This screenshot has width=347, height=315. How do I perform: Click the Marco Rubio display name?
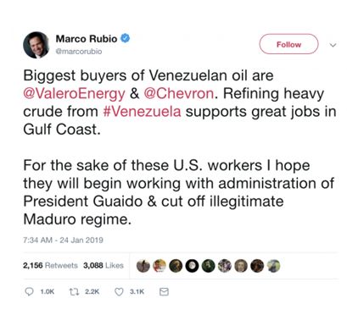click(x=87, y=38)
